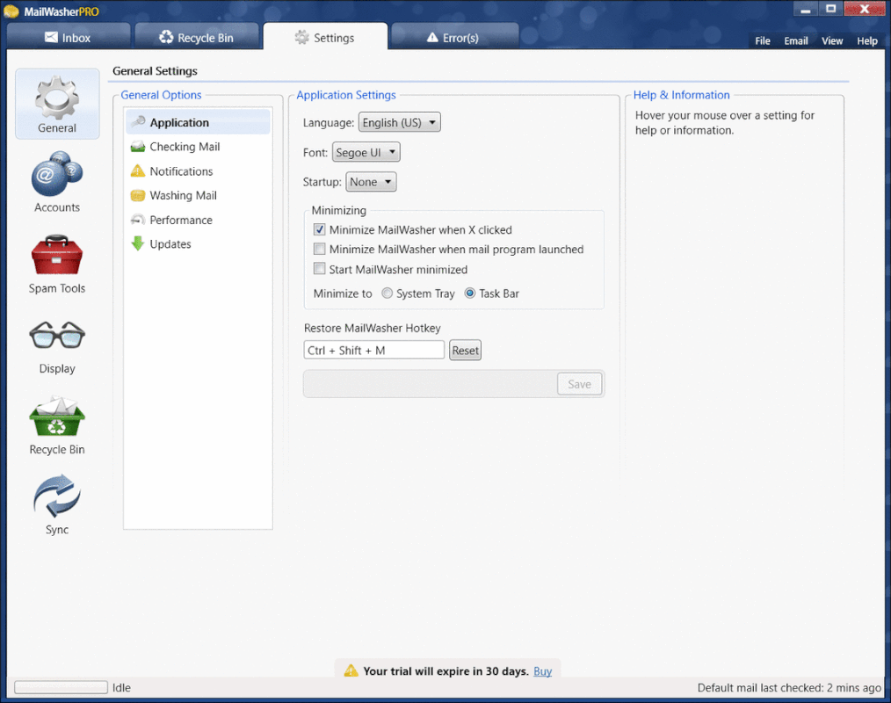This screenshot has width=891, height=703.
Task: Click the Save button
Action: click(580, 384)
